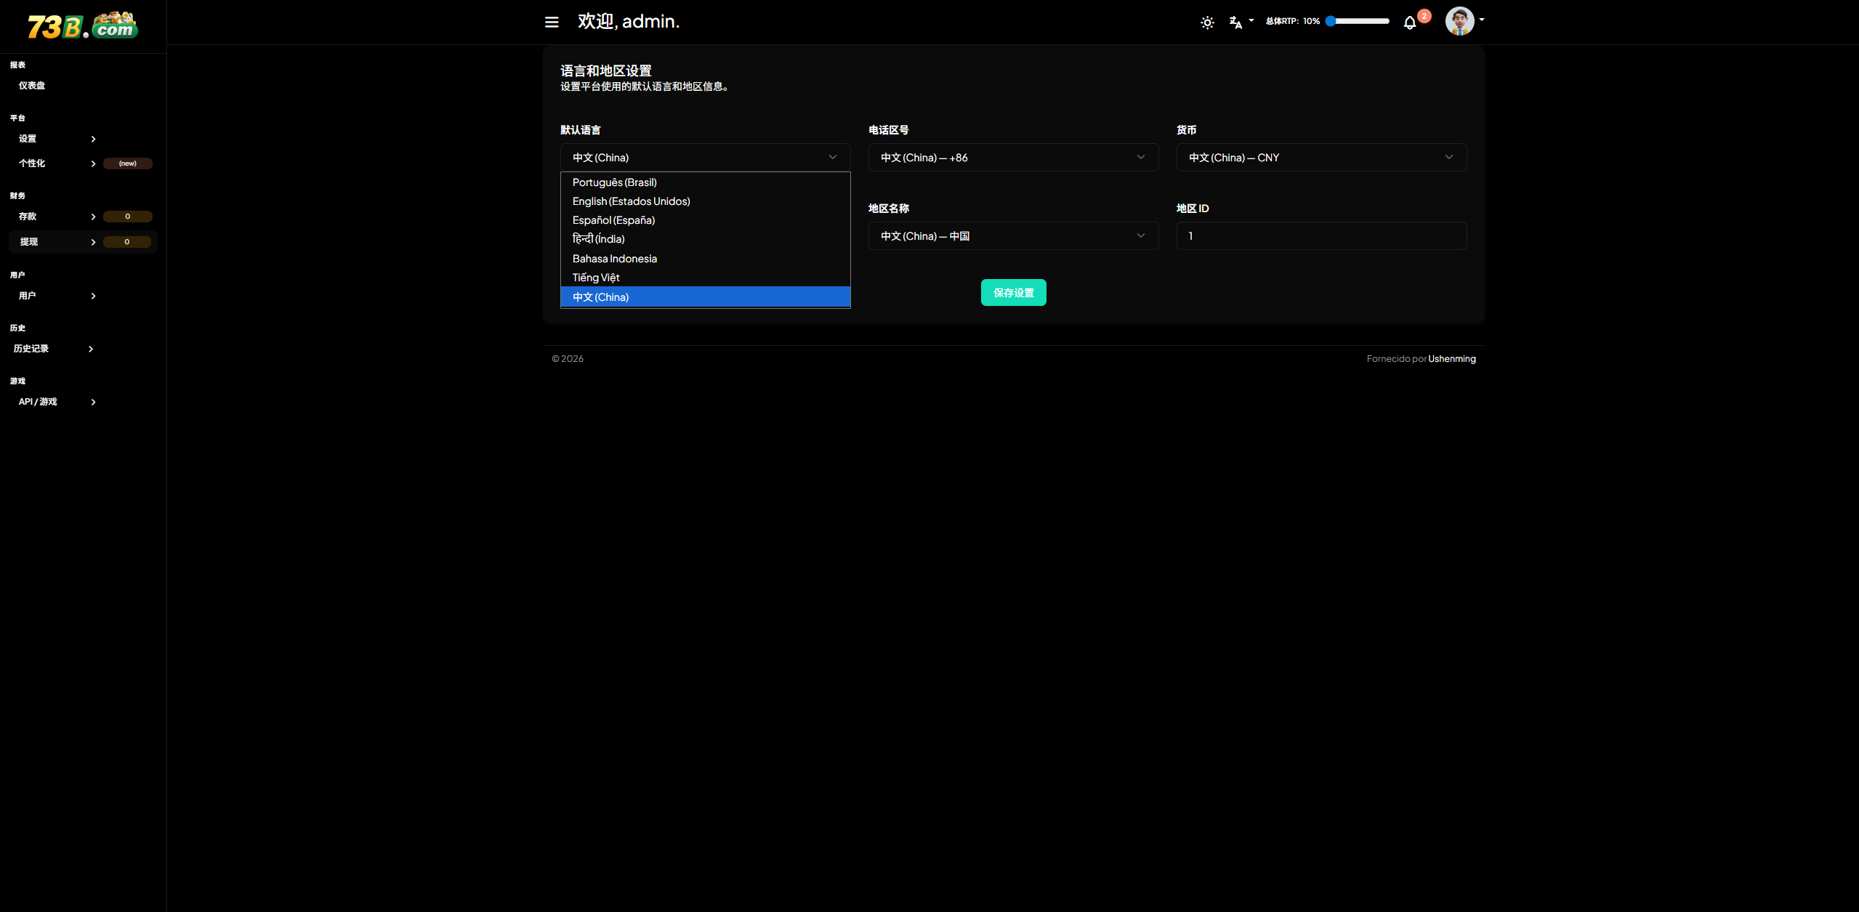Focus the 地区 ID input field
The width and height of the screenshot is (1859, 912).
pos(1320,236)
